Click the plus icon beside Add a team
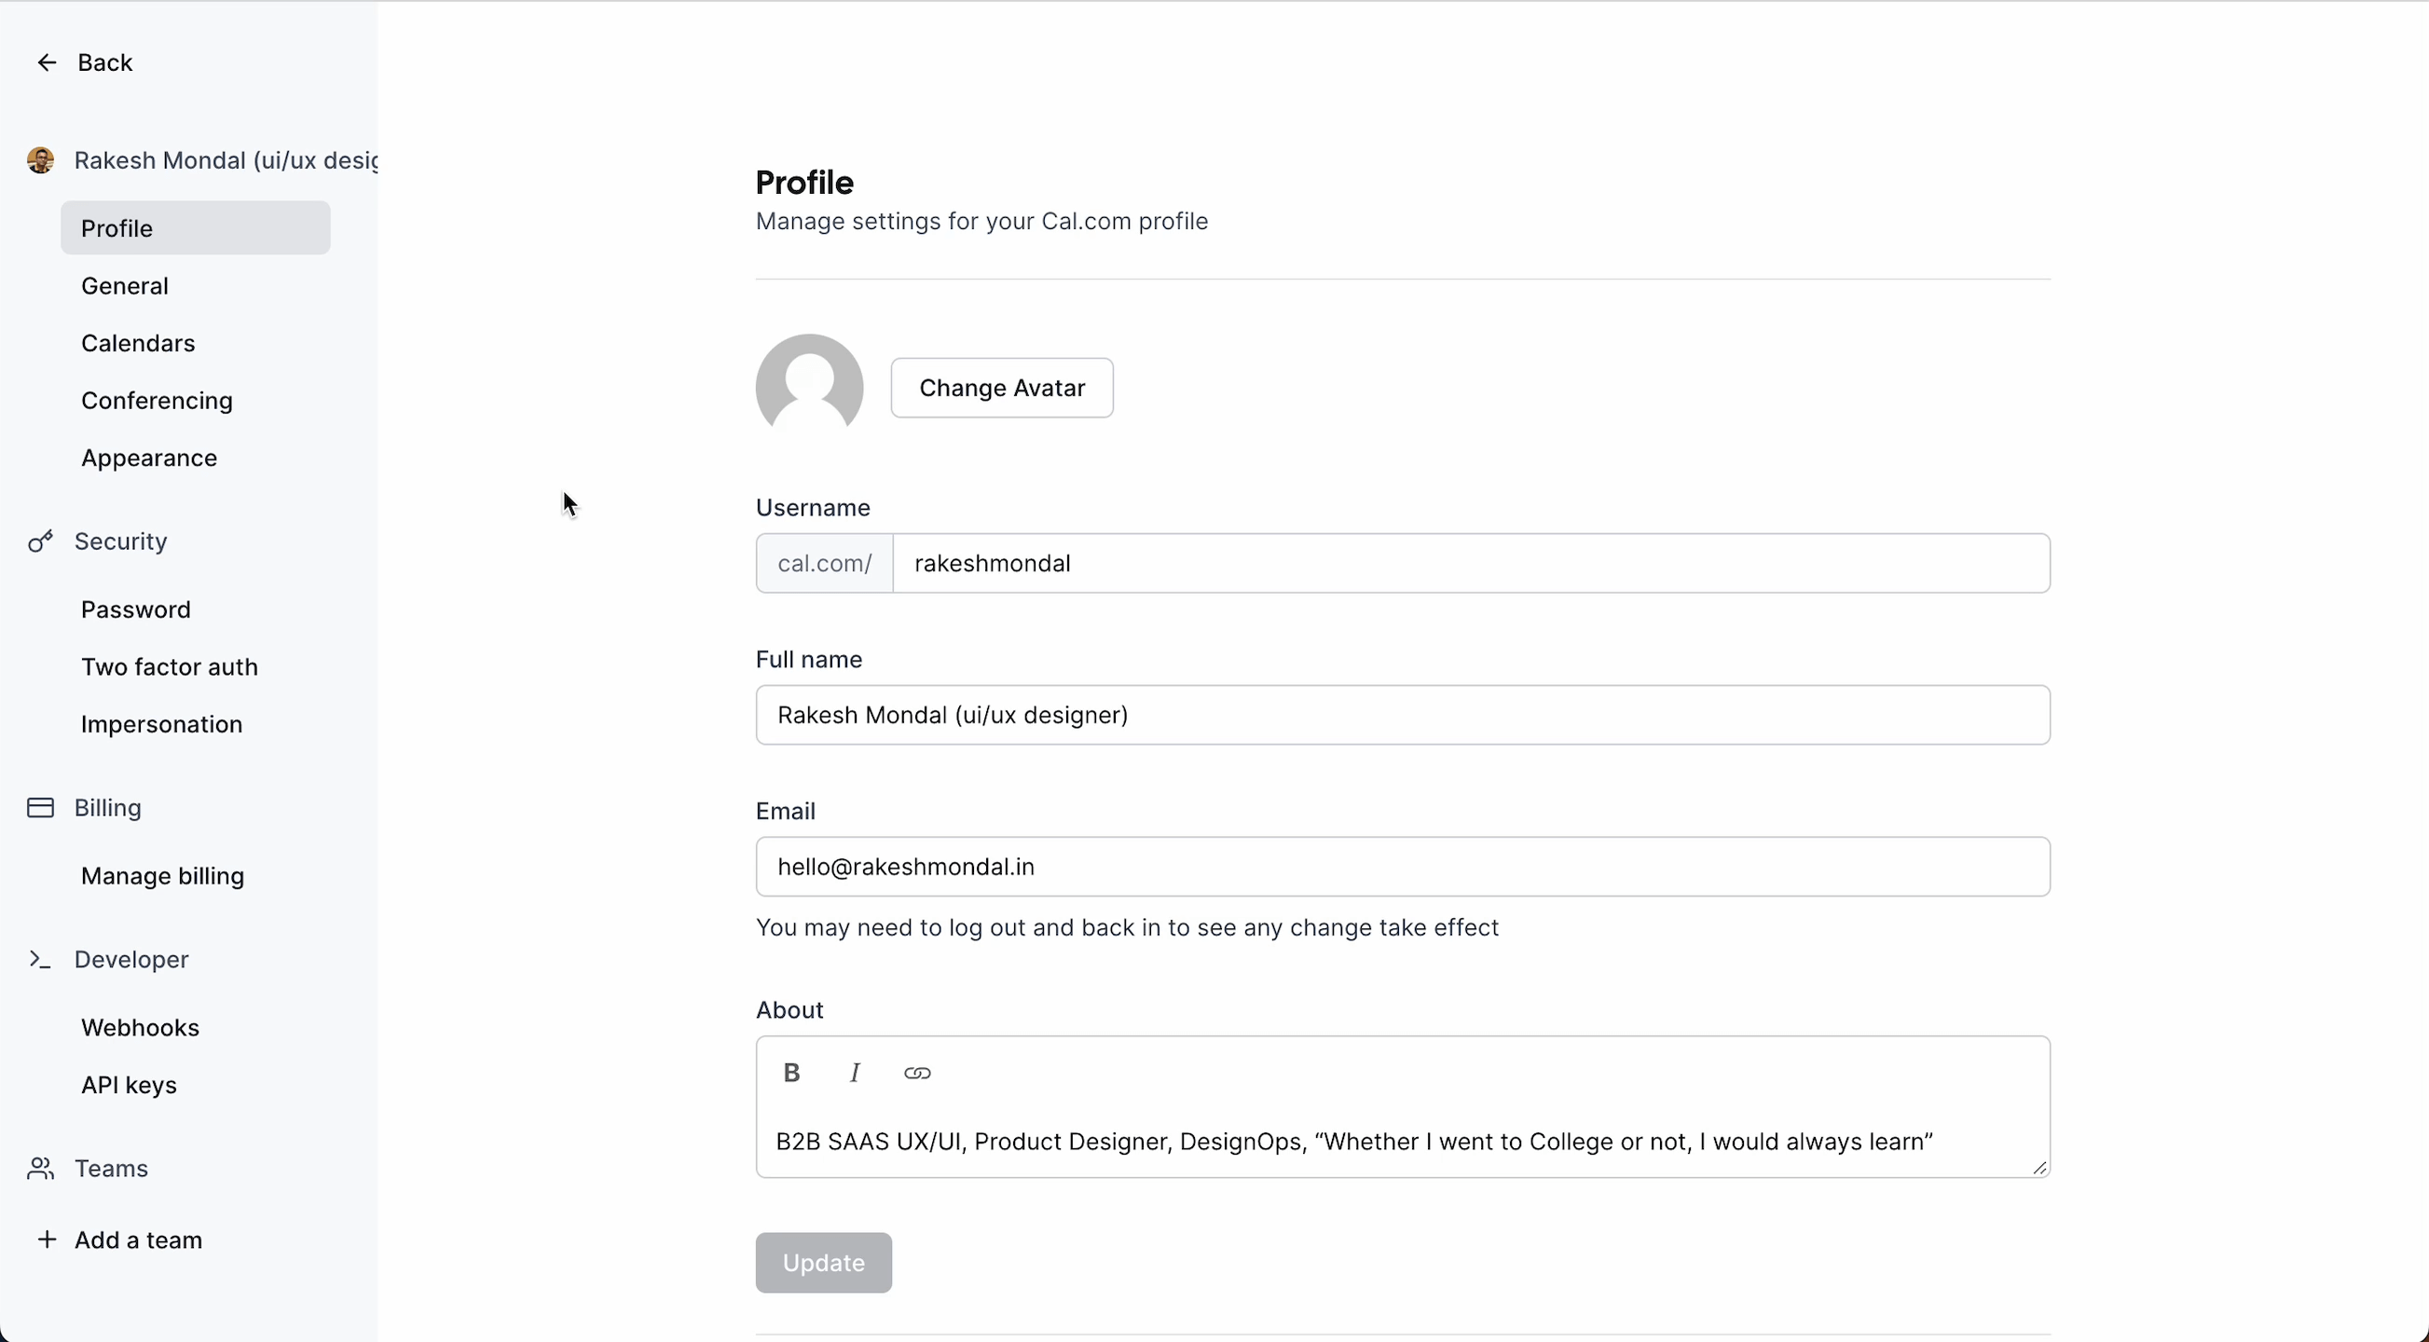The height and width of the screenshot is (1342, 2429). pyautogui.click(x=47, y=1239)
